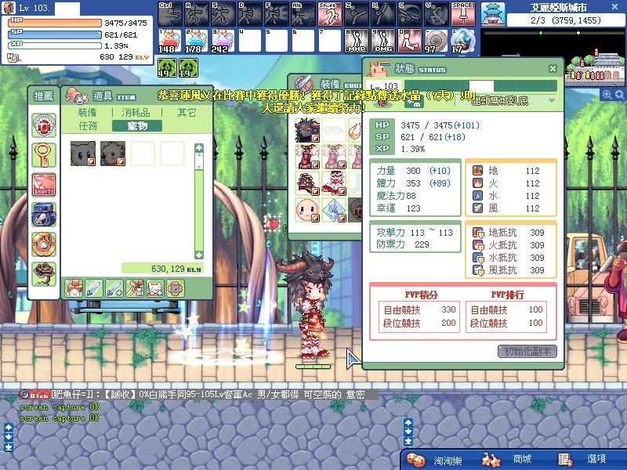Click the 力量 300 stat row
This screenshot has height=470, width=627.
coord(414,171)
